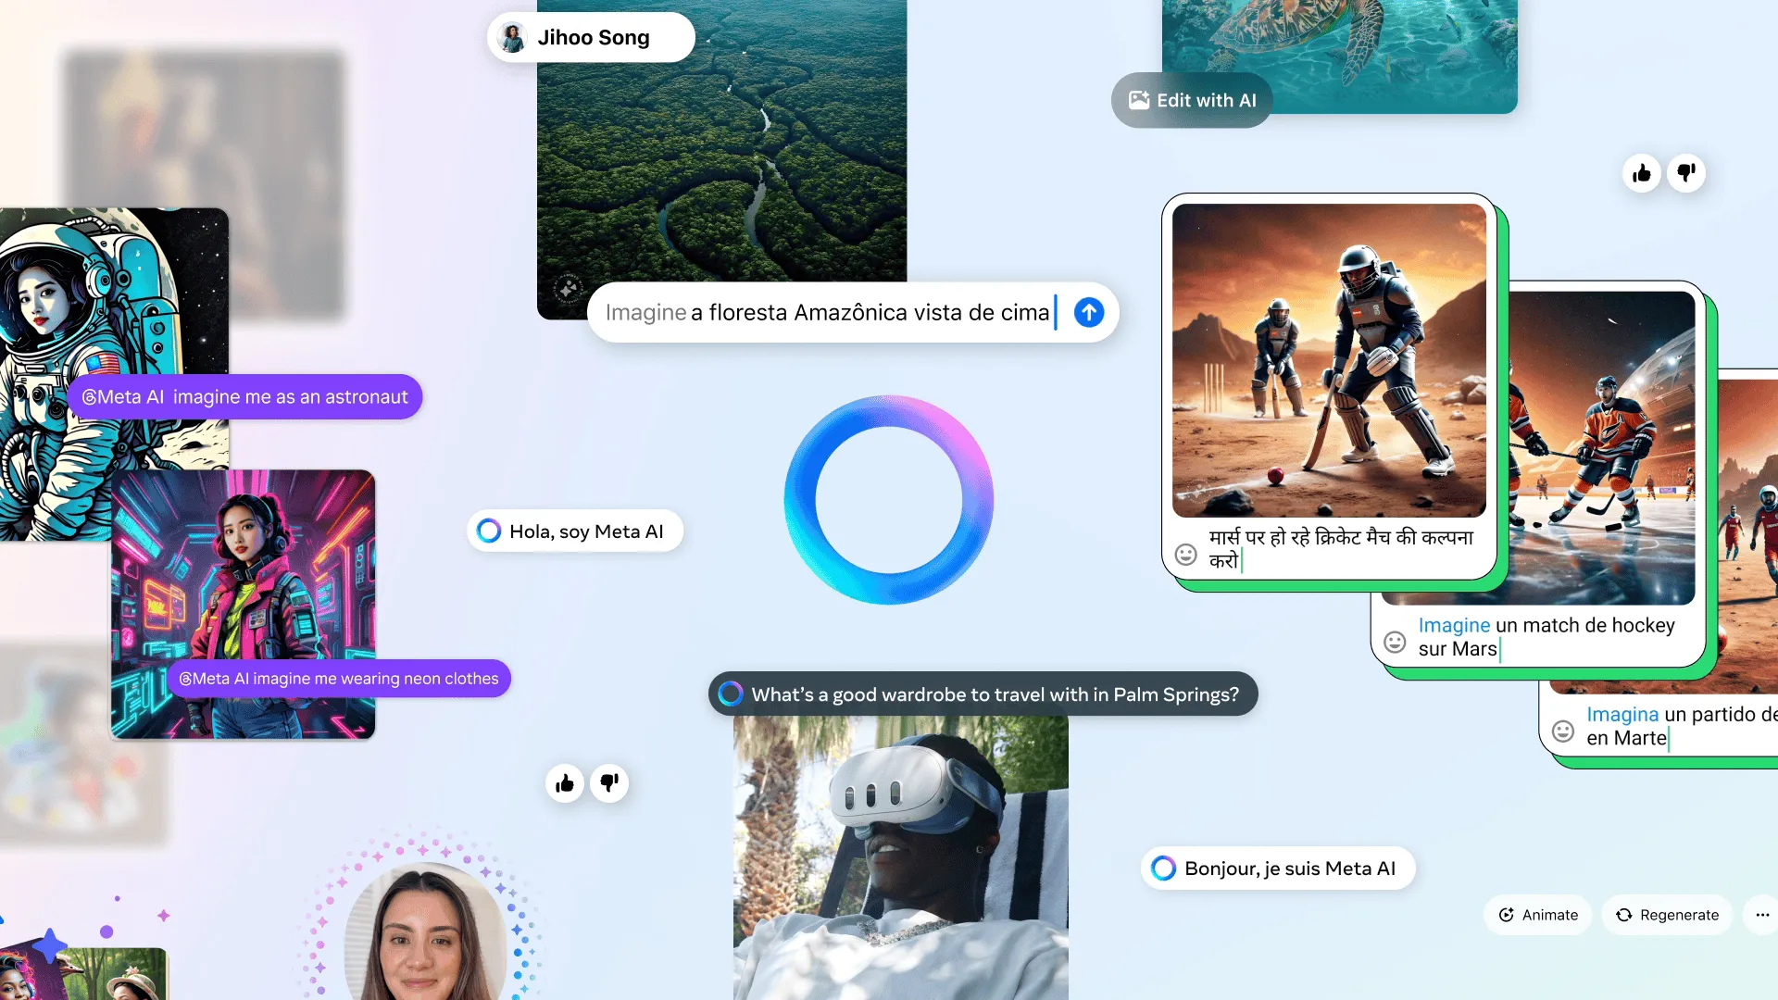1778x1000 pixels.
Task: Click Animate button for generated image
Action: click(1540, 915)
